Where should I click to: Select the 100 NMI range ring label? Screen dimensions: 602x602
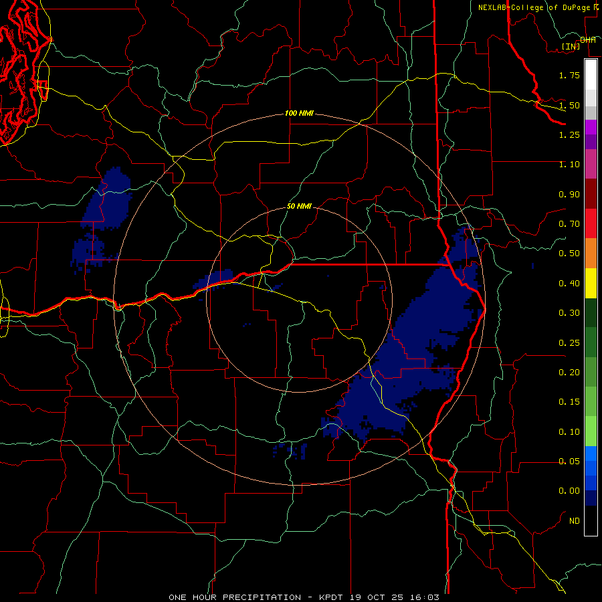(299, 113)
